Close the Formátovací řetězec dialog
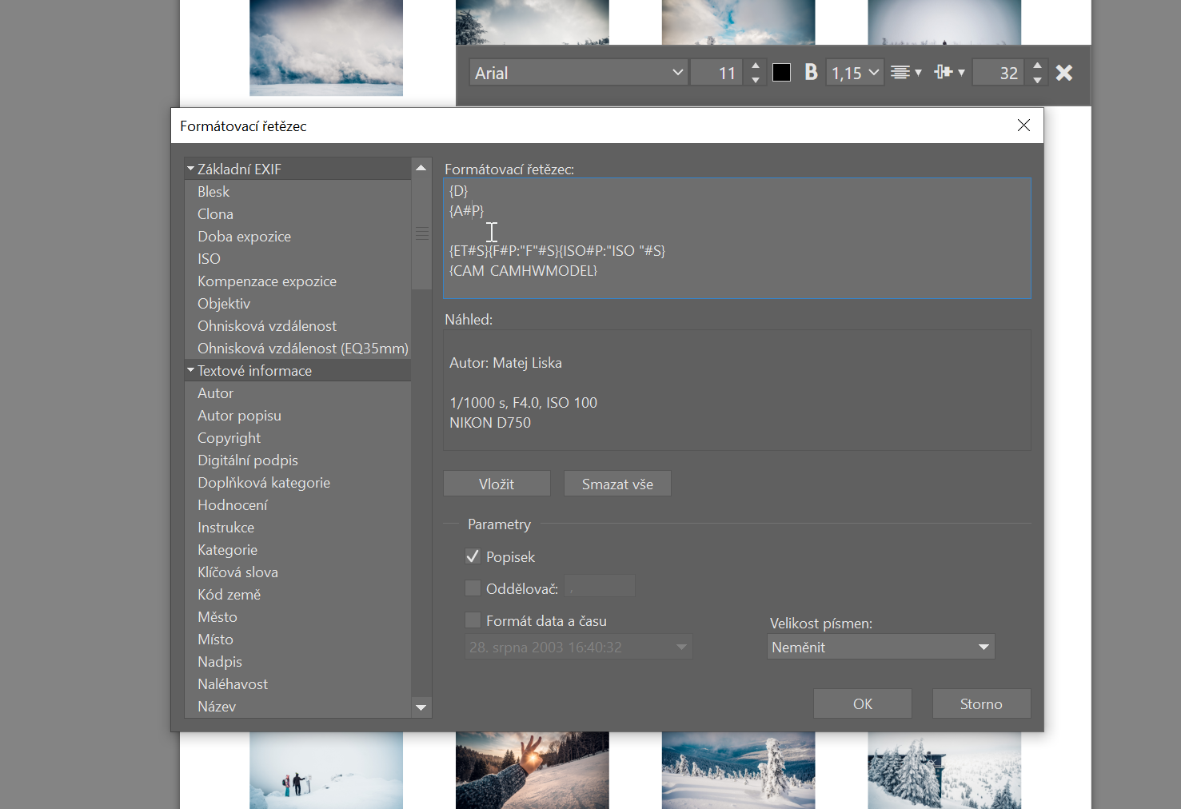1181x809 pixels. coord(1023,126)
